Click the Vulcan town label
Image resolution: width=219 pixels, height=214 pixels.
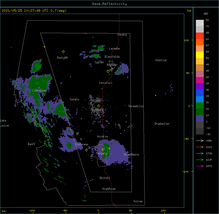[x=138, y=201]
